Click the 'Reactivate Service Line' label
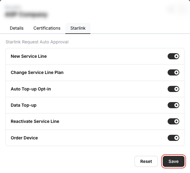This screenshot has width=190, height=173. click(35, 121)
